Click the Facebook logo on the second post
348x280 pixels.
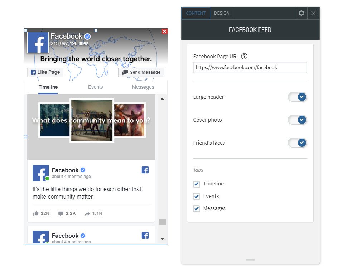tap(145, 235)
